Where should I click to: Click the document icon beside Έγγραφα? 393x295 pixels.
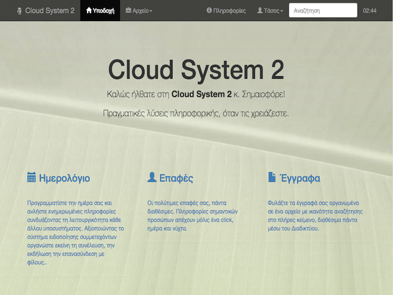[272, 177]
